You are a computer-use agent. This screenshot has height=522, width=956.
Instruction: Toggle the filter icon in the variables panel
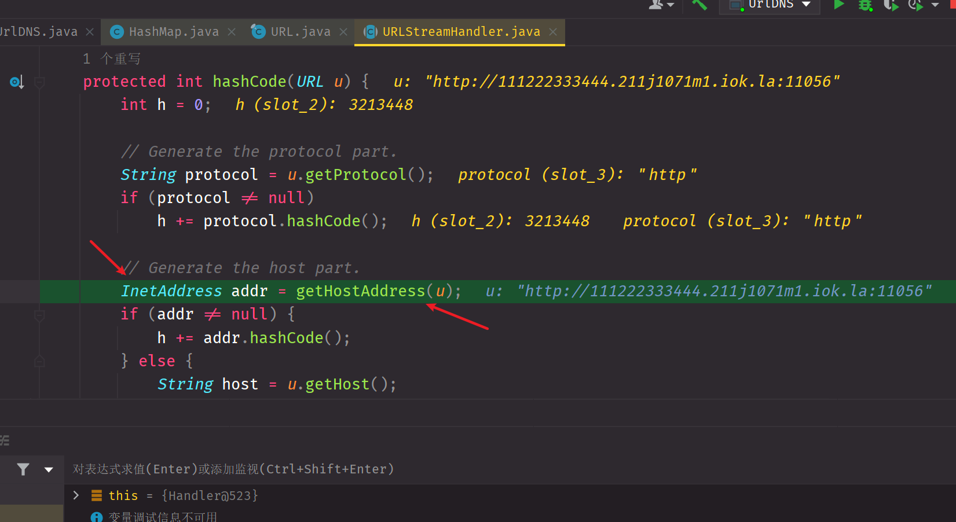click(23, 469)
